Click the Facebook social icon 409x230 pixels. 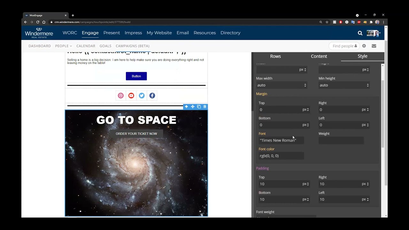pos(152,96)
